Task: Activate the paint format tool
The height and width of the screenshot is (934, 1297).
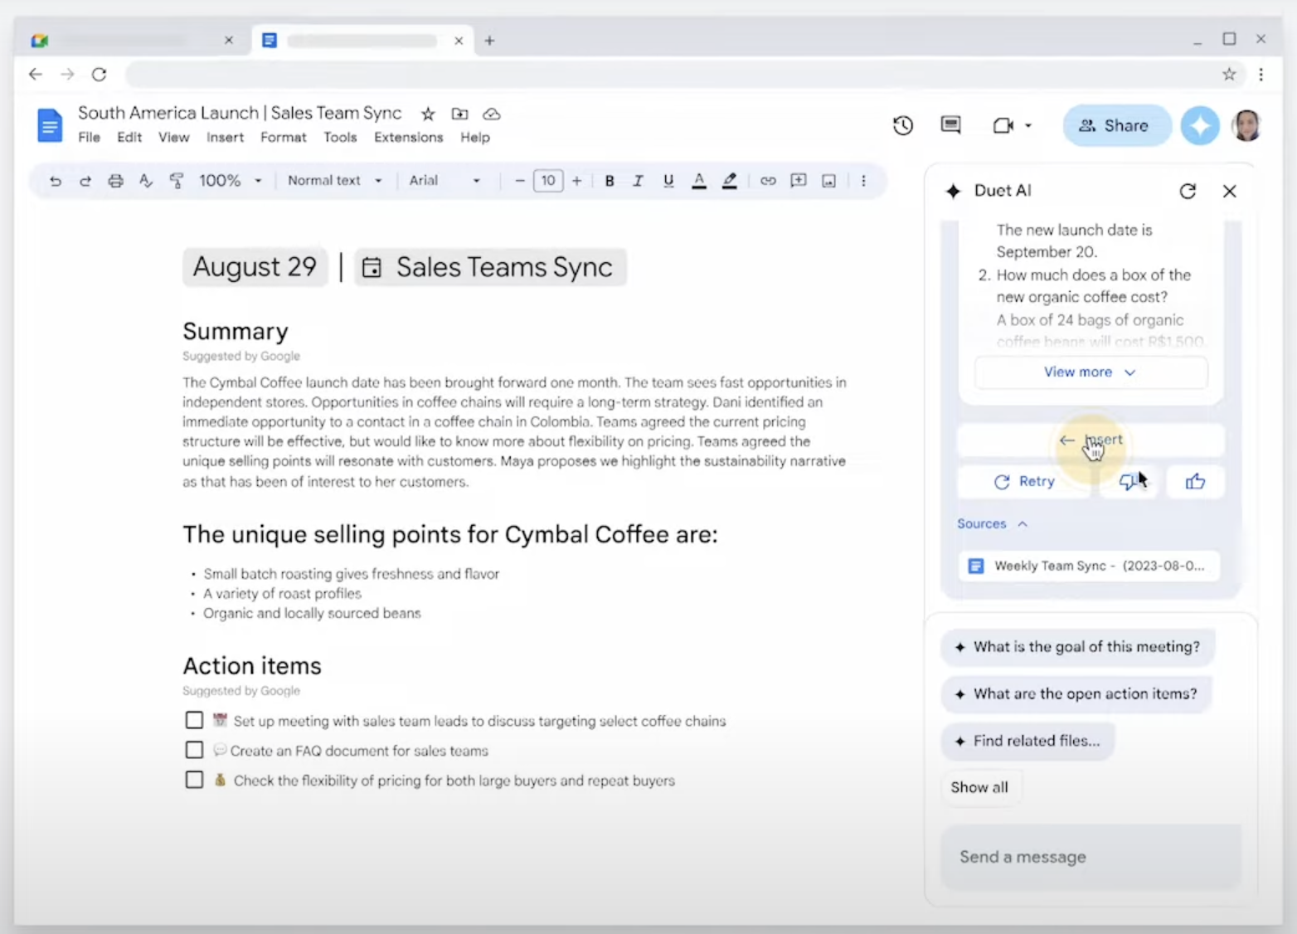Action: click(176, 181)
